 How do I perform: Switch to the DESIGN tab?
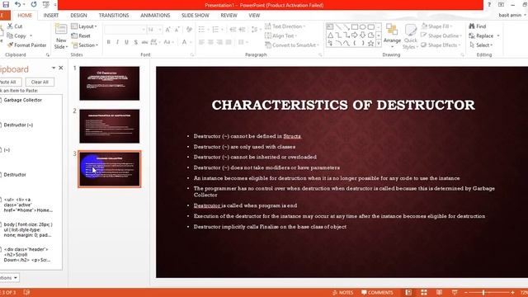[78, 16]
